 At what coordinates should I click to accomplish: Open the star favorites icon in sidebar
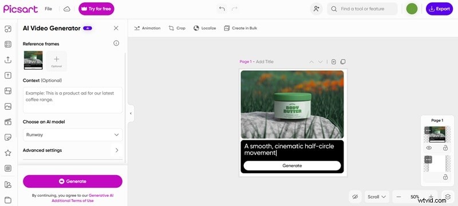(x=8, y=153)
